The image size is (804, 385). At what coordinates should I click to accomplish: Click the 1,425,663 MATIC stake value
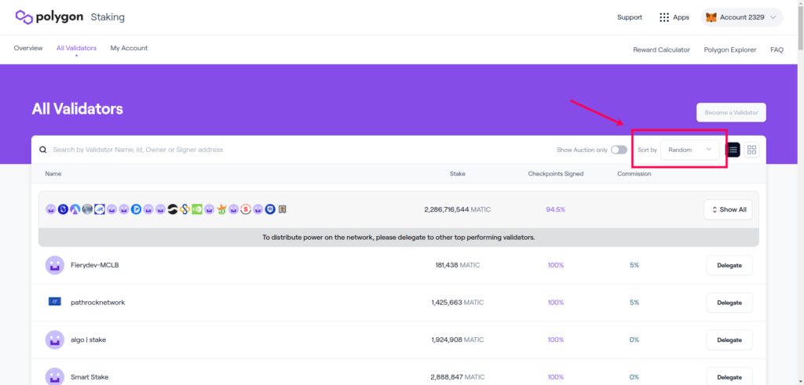tap(458, 303)
